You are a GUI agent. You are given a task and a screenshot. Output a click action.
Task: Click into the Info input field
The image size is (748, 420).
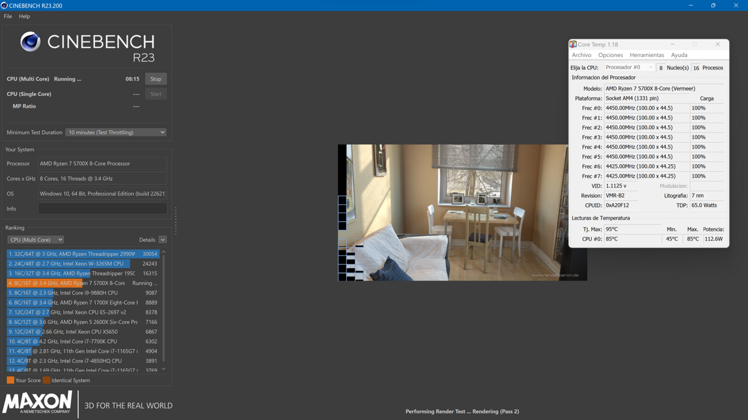click(x=102, y=209)
